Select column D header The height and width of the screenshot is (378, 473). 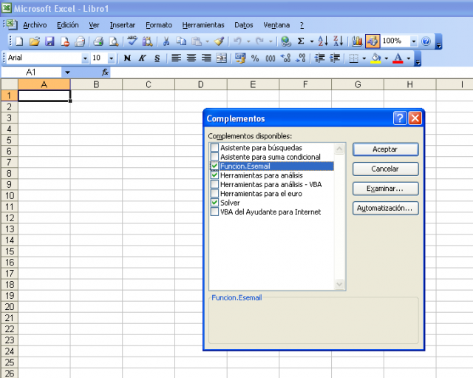point(200,84)
